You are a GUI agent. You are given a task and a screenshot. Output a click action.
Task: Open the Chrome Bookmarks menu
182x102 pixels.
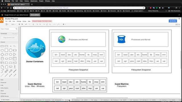click(34, 1)
